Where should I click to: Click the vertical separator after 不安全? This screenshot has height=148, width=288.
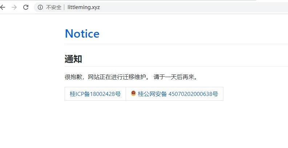(64, 7)
